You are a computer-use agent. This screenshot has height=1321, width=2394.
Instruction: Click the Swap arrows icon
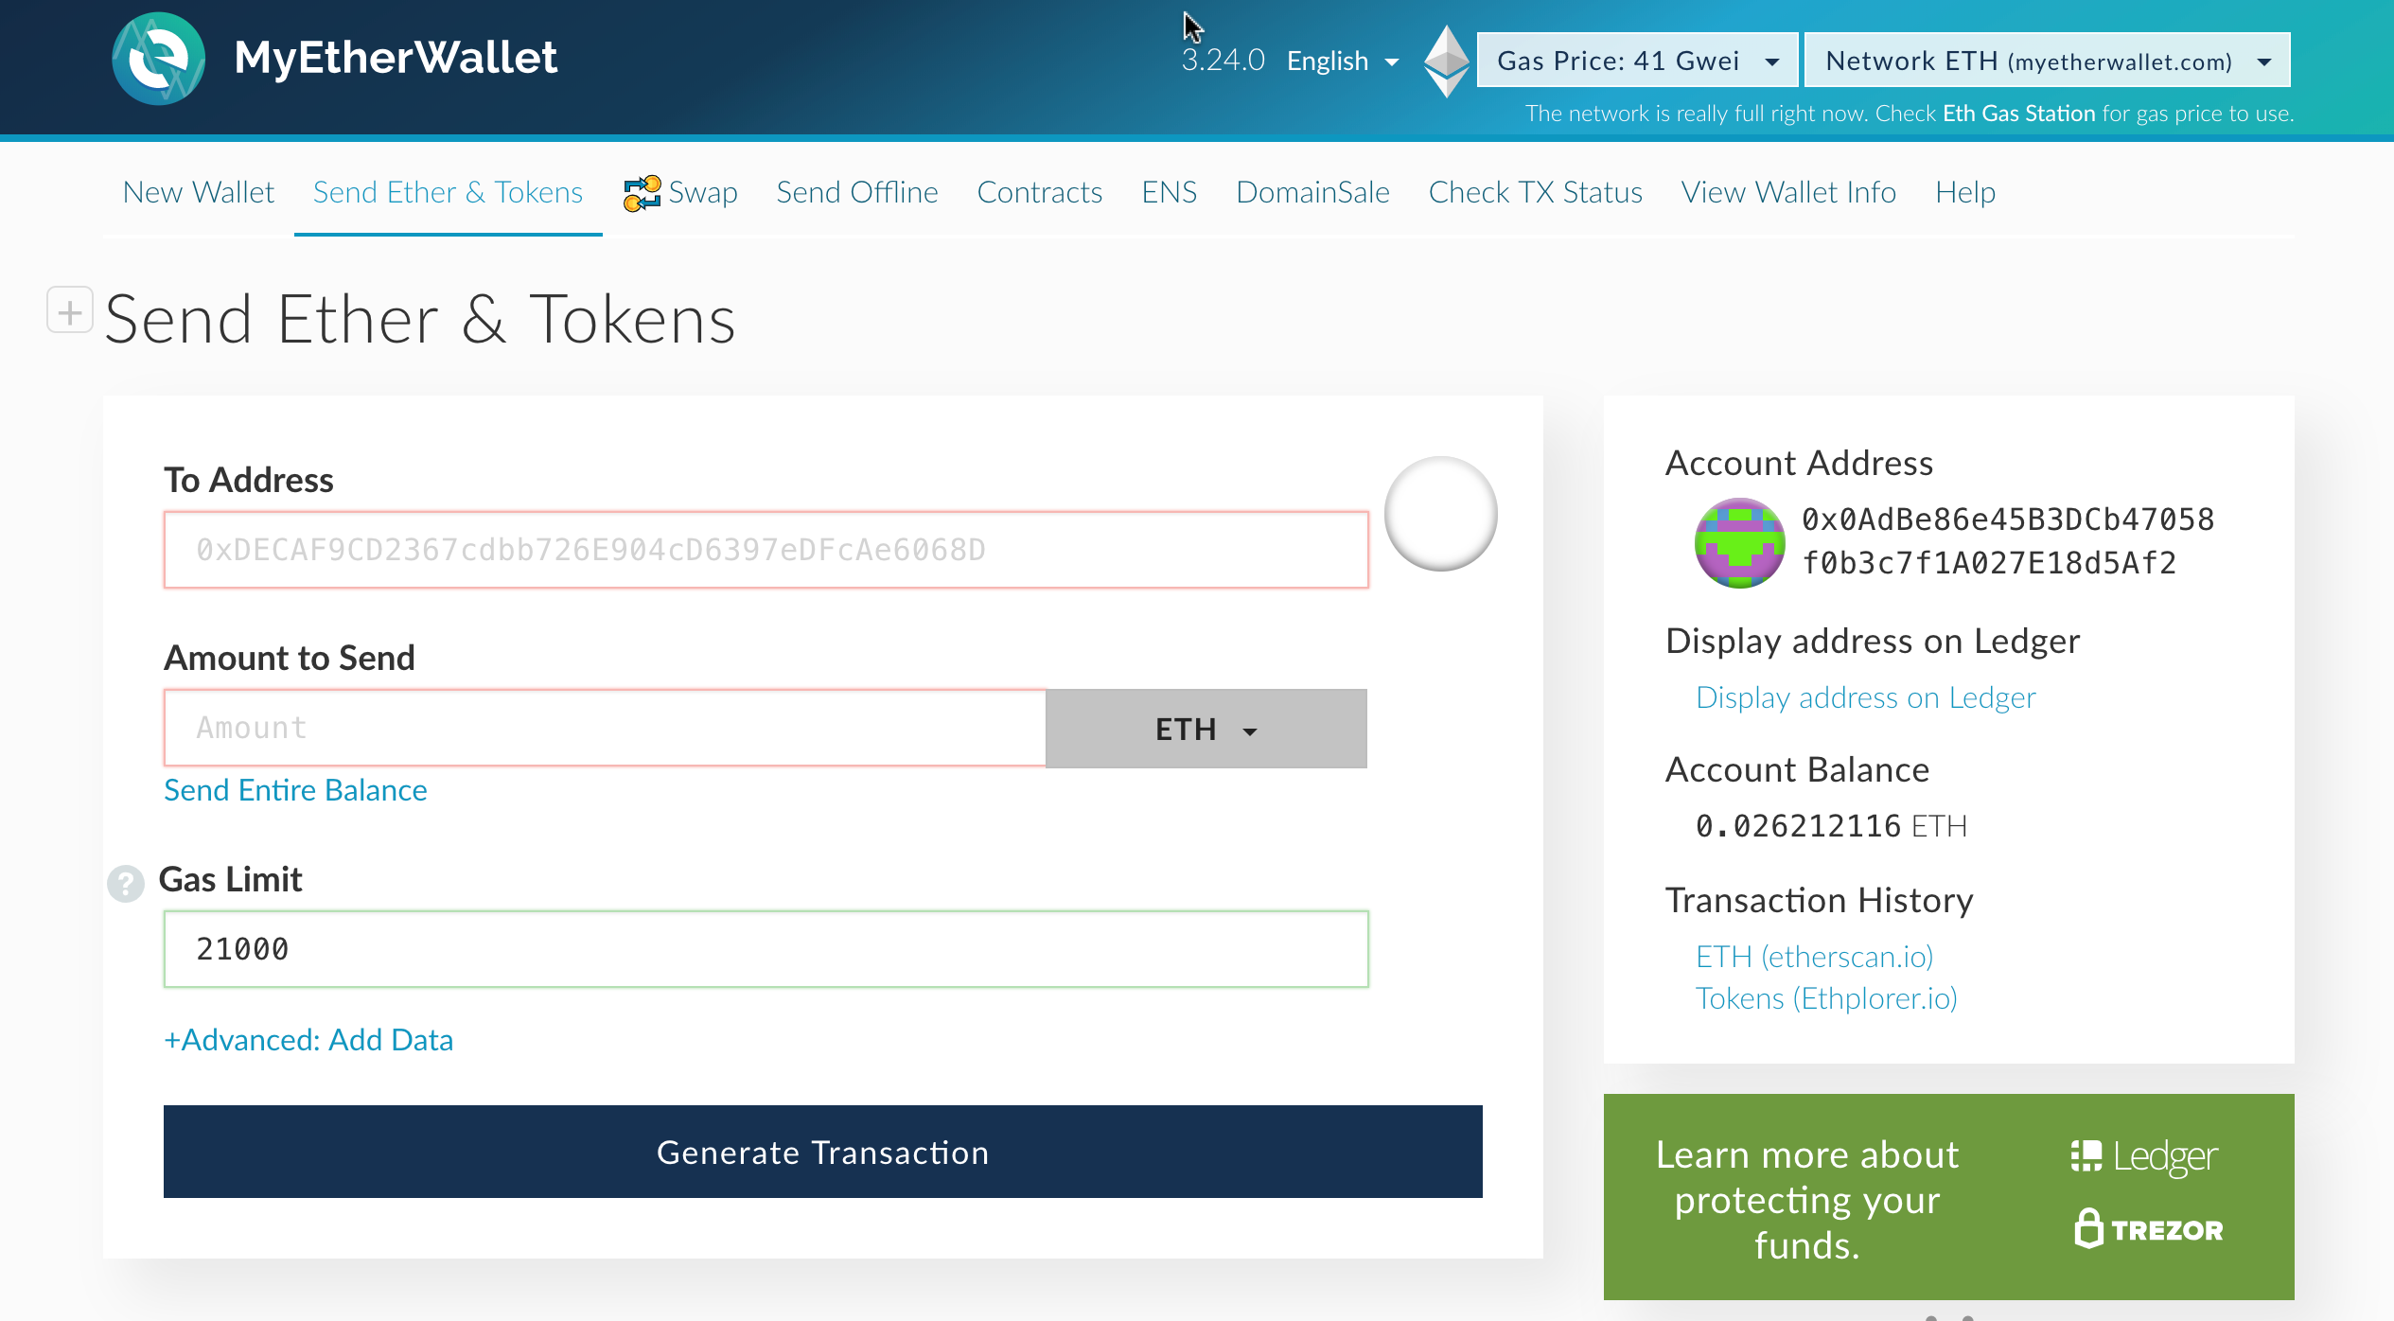point(642,193)
